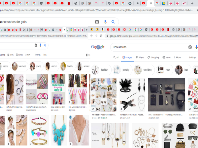Click the search magnifier in the lower-left window
198x148 pixels.
click(45, 45)
